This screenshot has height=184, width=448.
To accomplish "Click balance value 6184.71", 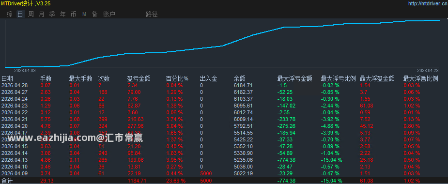I will click(243, 85).
